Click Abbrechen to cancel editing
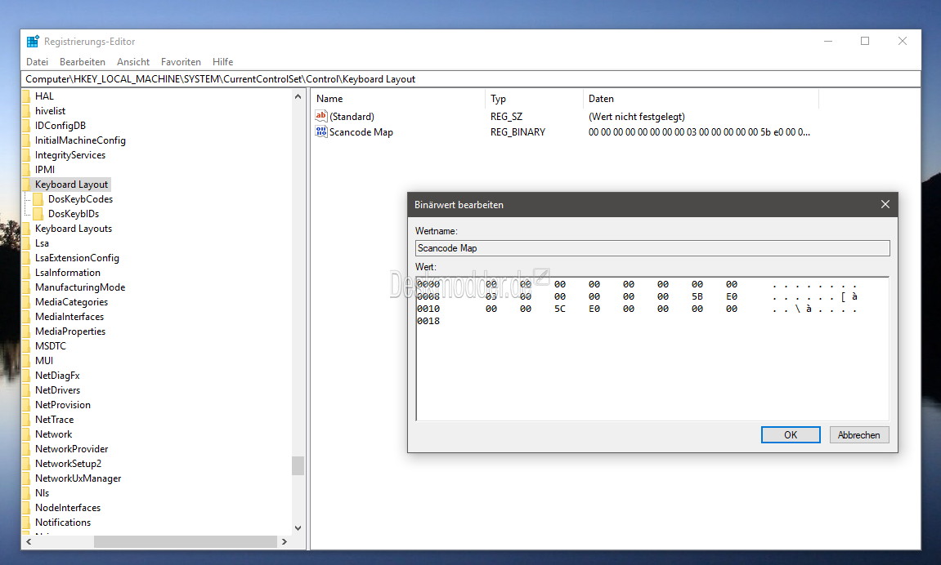 coord(858,435)
